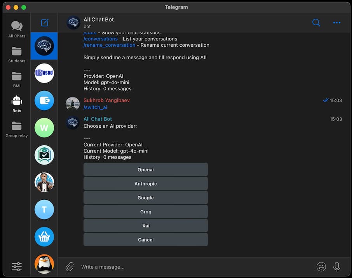Click the paperclip attach file icon
Screen dimensions: 352x278
point(70,267)
